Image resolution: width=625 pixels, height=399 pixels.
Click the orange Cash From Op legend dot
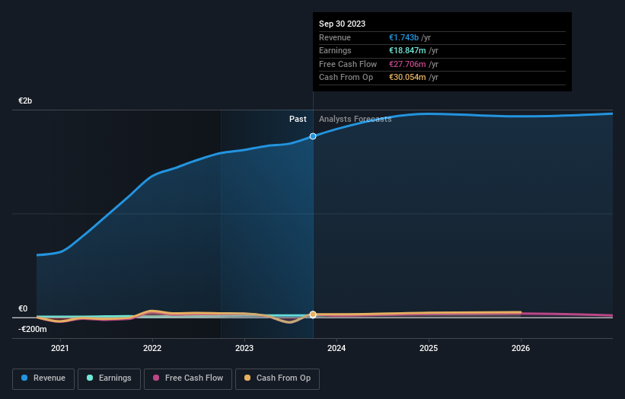tap(247, 378)
